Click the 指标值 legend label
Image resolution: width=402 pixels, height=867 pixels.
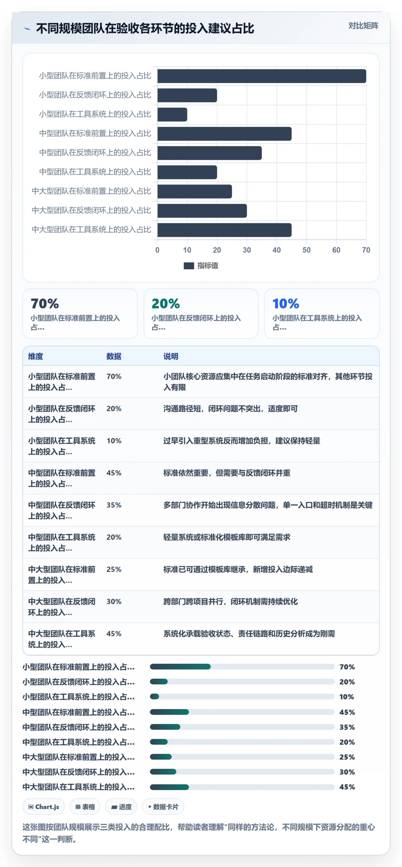208,266
